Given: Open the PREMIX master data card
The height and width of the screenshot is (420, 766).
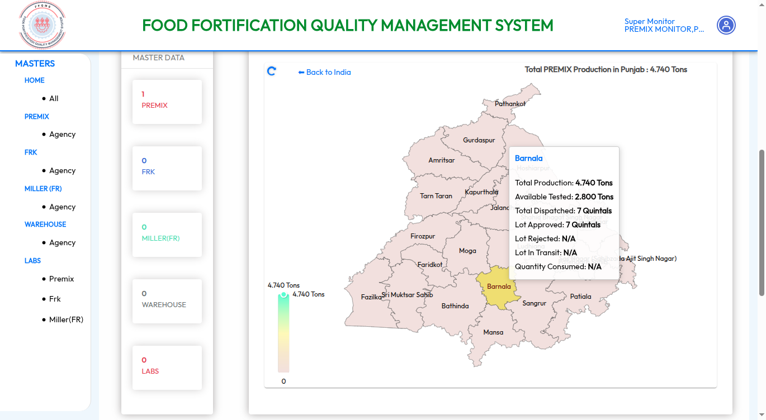Looking at the screenshot, I should tap(167, 102).
